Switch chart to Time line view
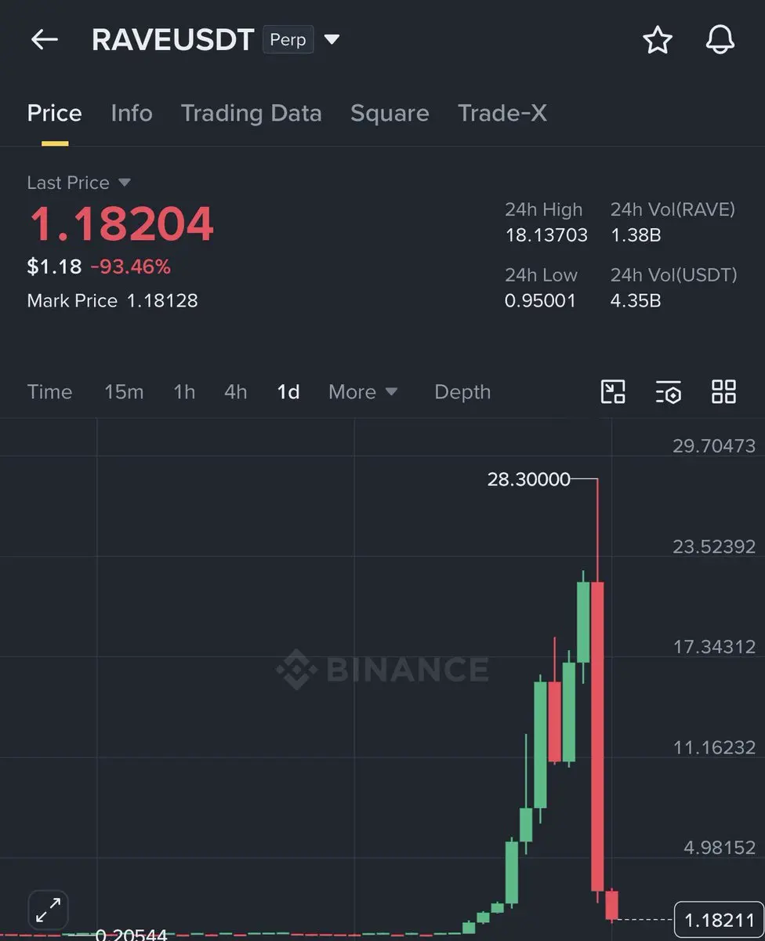Image resolution: width=765 pixels, height=941 pixels. pyautogui.click(x=49, y=391)
